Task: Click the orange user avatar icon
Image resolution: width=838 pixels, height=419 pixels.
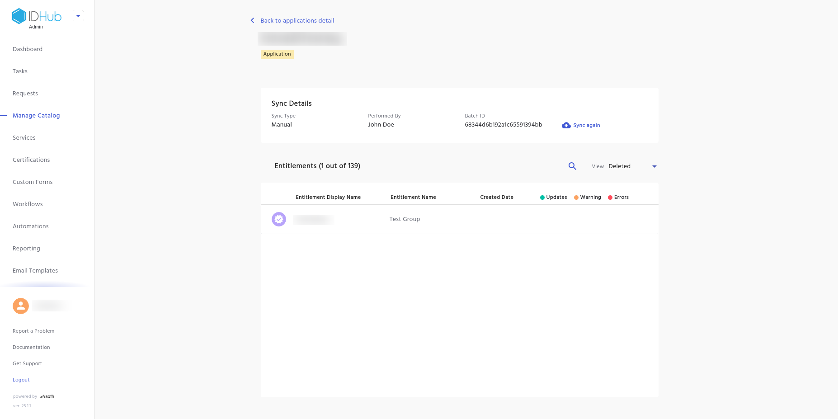Action: [21, 306]
